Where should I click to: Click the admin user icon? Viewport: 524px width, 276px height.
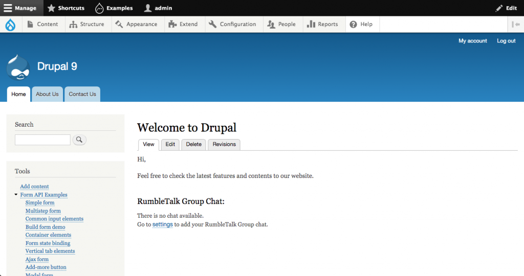(x=148, y=8)
